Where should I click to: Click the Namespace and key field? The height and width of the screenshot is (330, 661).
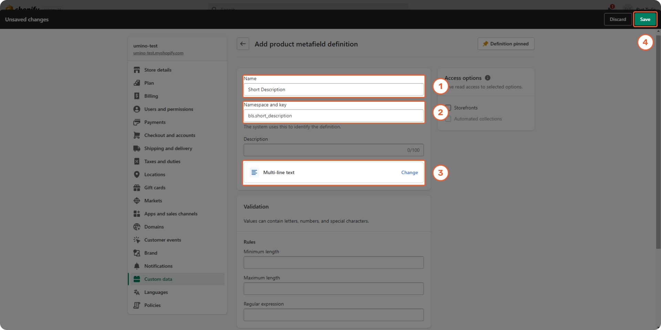click(333, 116)
